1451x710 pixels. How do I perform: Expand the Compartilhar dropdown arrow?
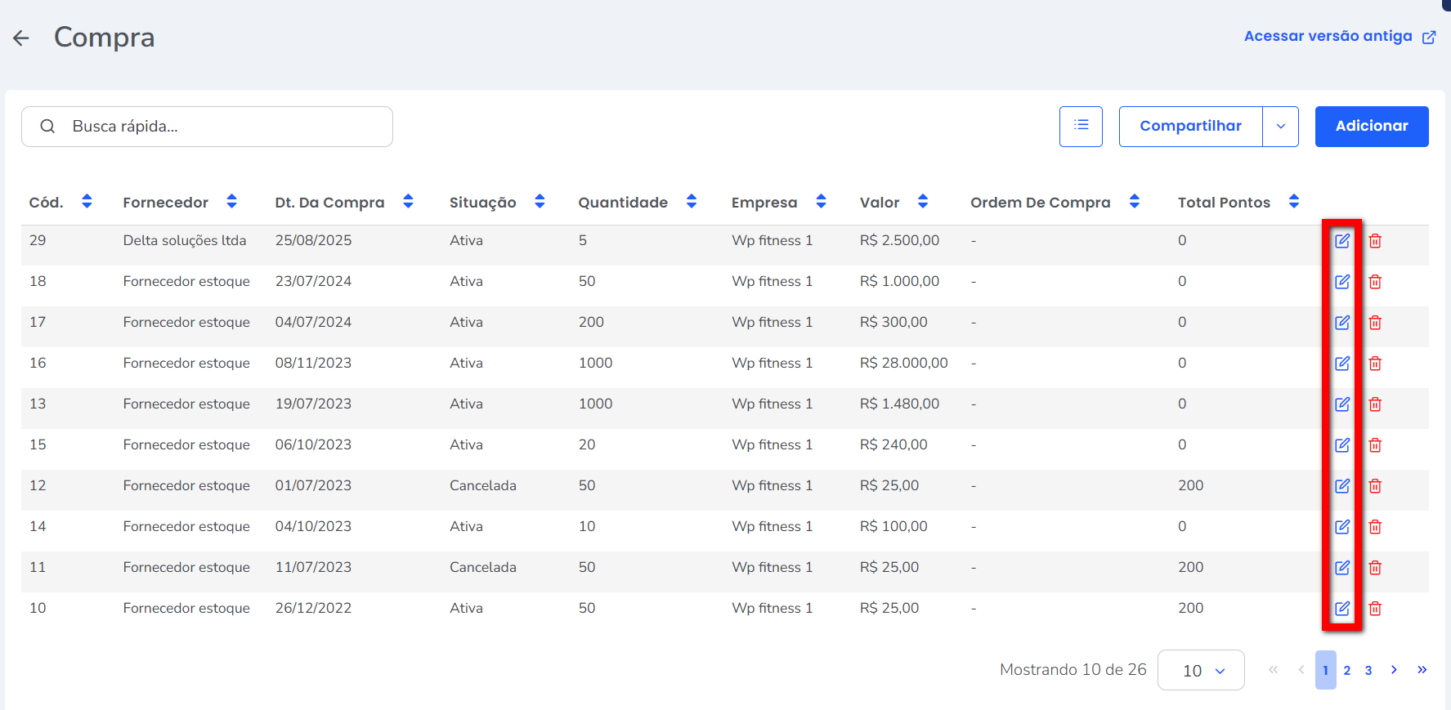(1280, 127)
